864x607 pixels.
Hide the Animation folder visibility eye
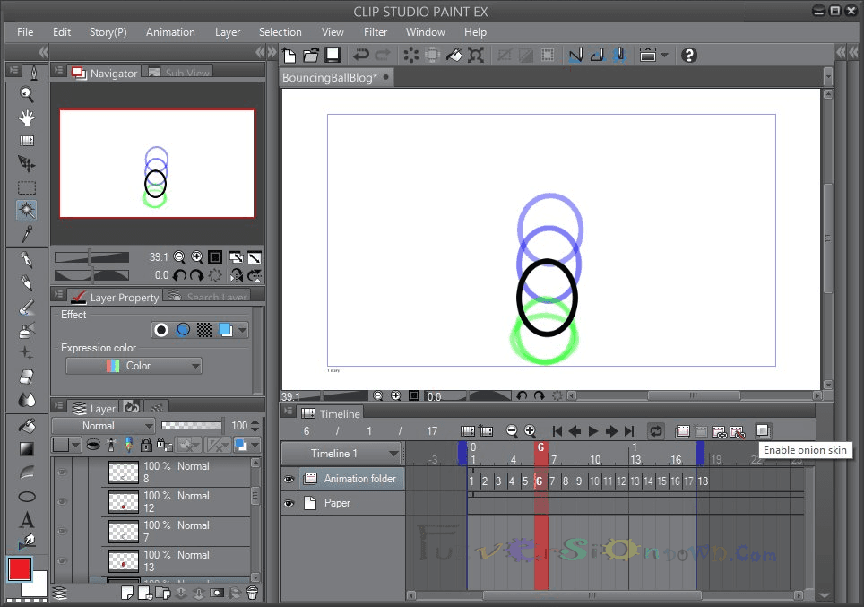pos(289,479)
